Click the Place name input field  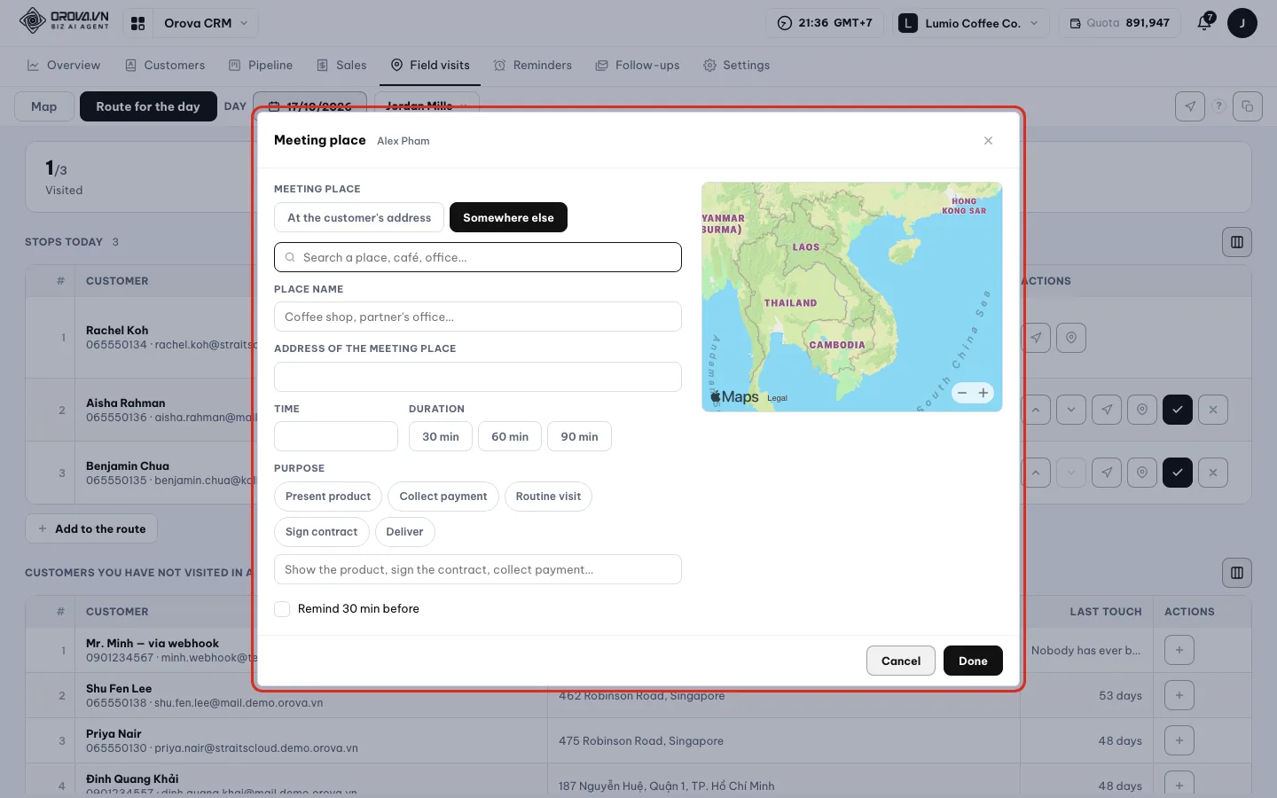point(478,317)
